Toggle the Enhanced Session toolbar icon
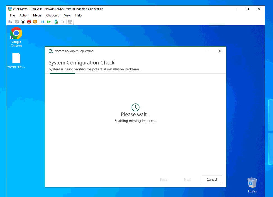273x197 pixels. pos(70,22)
